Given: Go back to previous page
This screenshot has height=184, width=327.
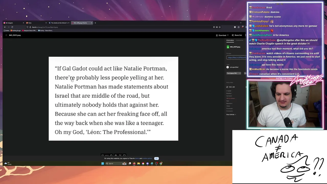Looking at the screenshot, I should [5, 27].
